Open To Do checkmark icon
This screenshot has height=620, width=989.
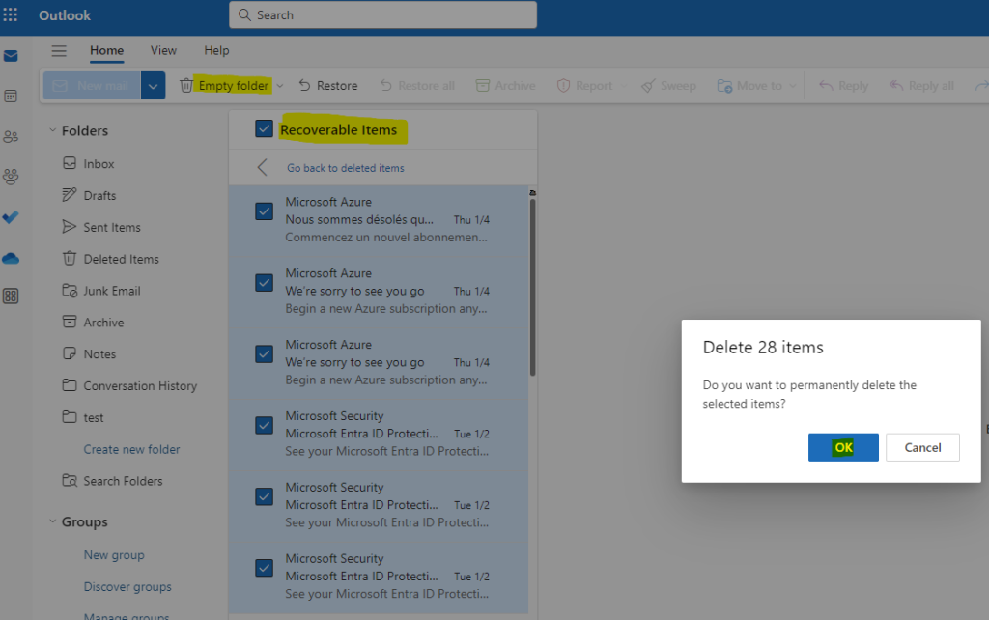pyautogui.click(x=11, y=217)
